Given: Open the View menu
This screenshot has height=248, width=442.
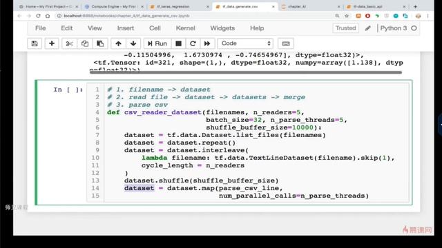Looking at the screenshot, I should pos(95,28).
